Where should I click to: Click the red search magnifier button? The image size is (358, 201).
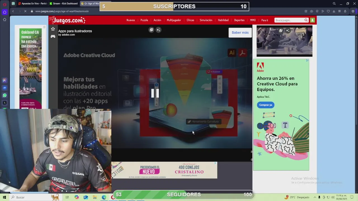306,20
